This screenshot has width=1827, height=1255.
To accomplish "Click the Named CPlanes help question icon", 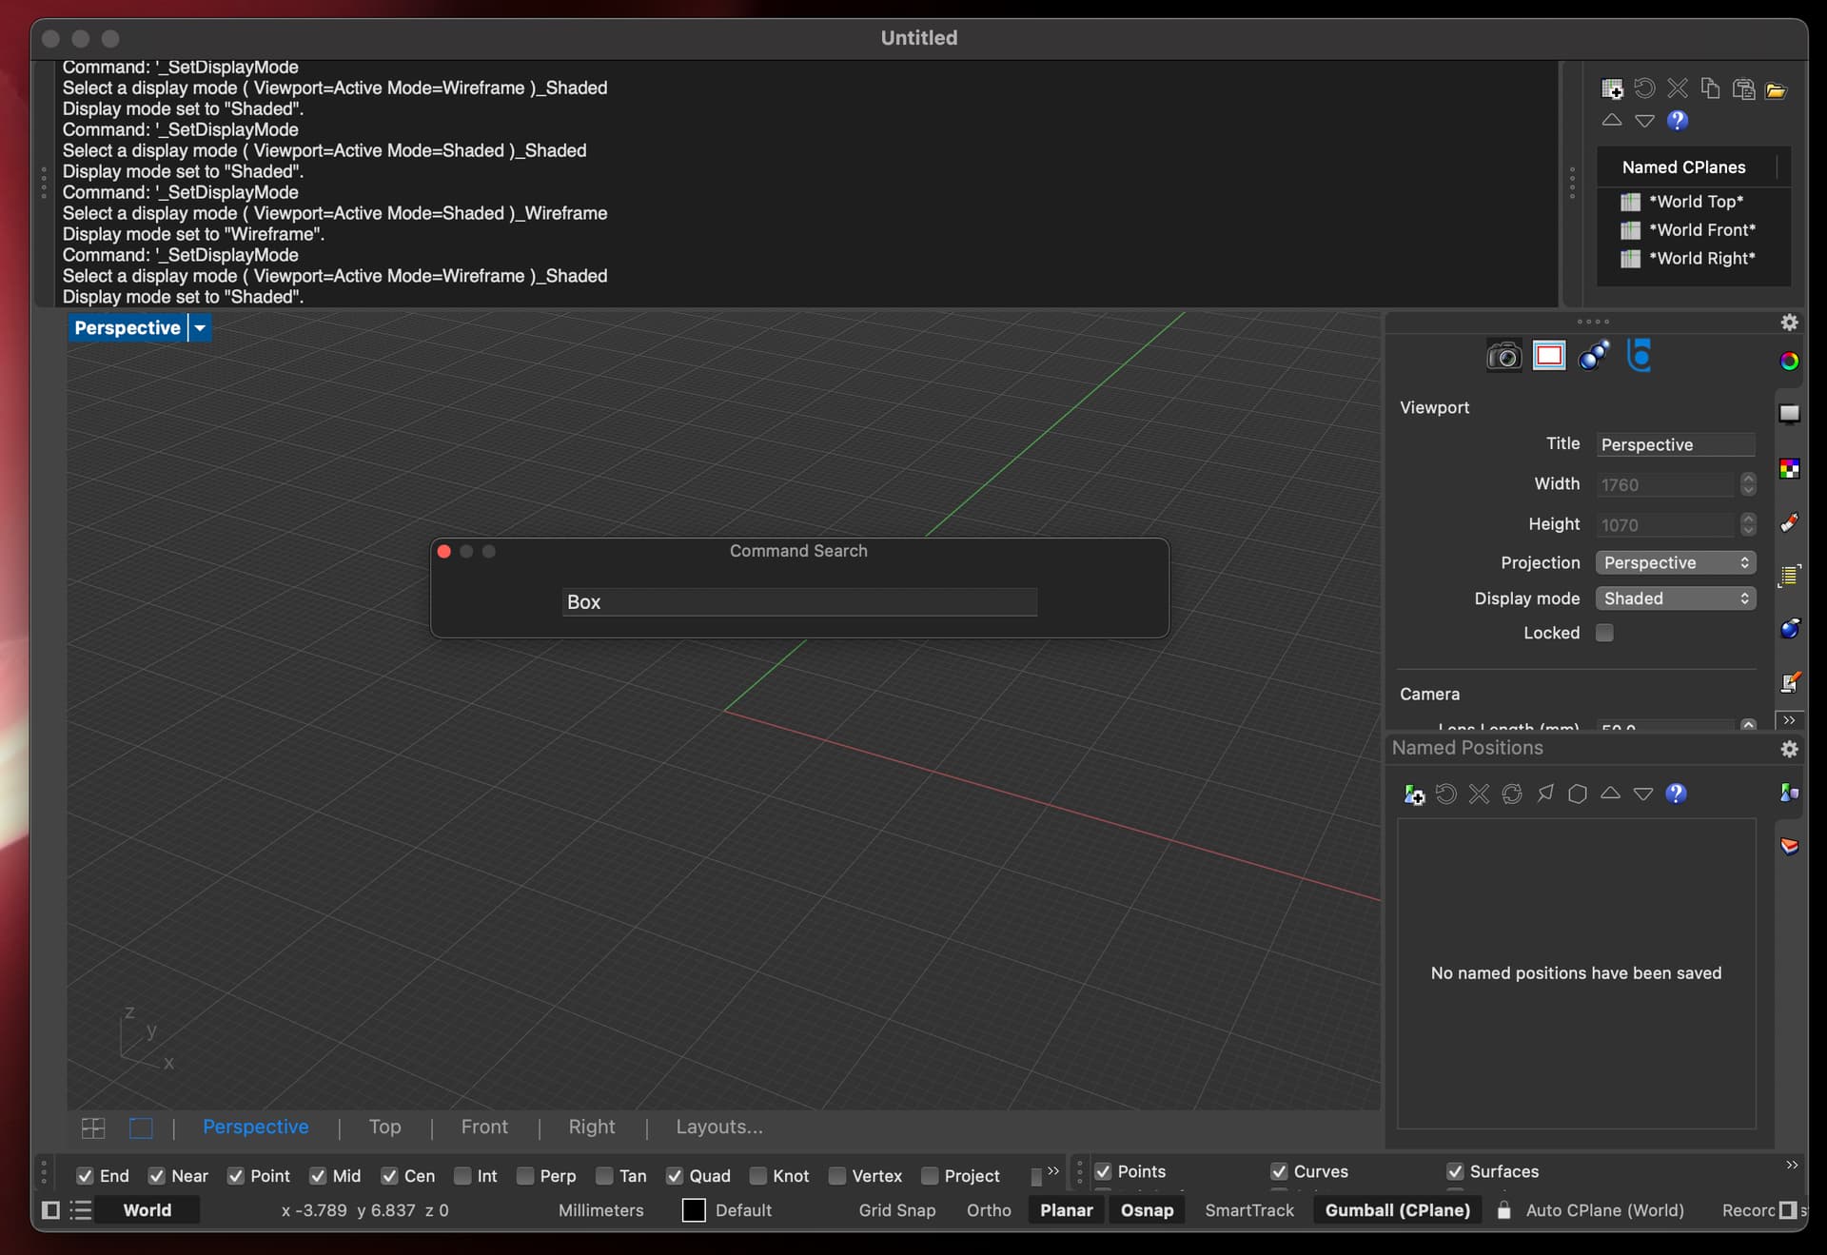I will (x=1678, y=121).
